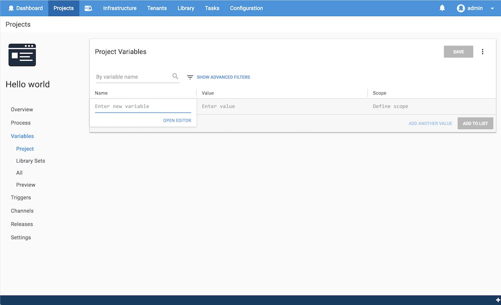Click the Hello world project logo
501x305 pixels.
[x=22, y=55]
